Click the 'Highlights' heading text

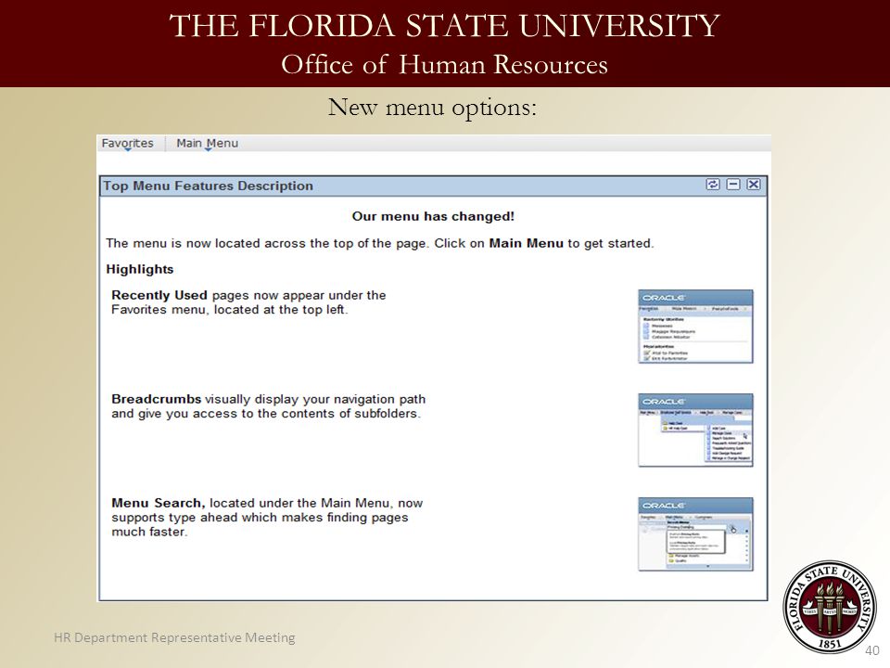pos(140,269)
